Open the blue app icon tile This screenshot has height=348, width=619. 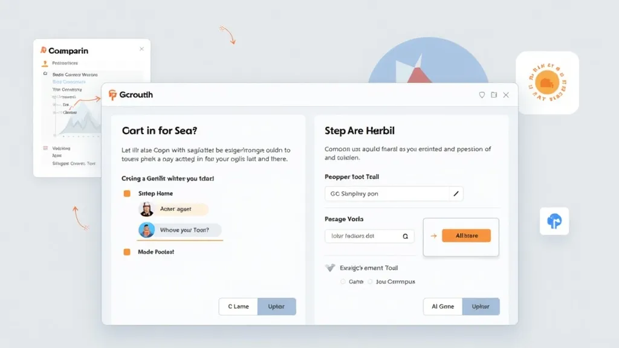(554, 222)
